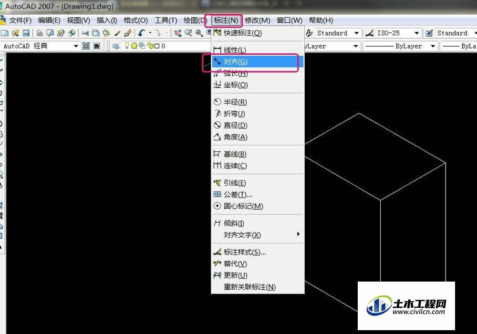This screenshot has height=334, width=477.
Task: Open the 帮助(H) menu
Action: click(321, 20)
